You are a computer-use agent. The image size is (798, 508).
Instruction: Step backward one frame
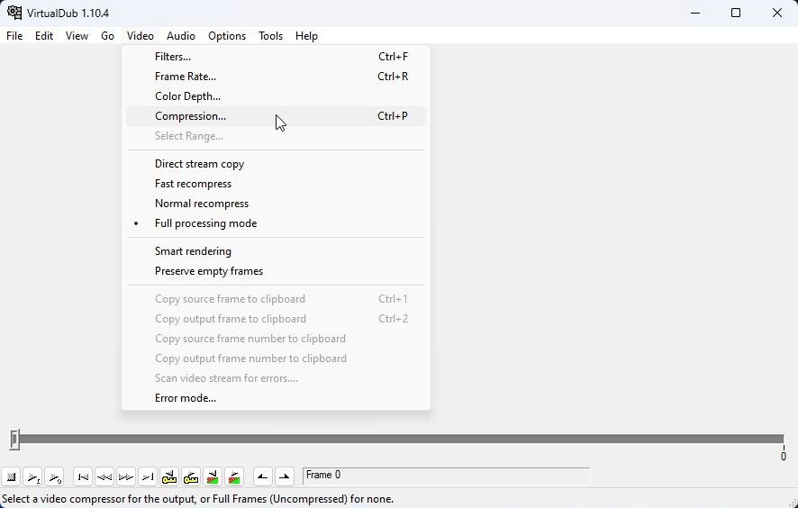pyautogui.click(x=104, y=477)
